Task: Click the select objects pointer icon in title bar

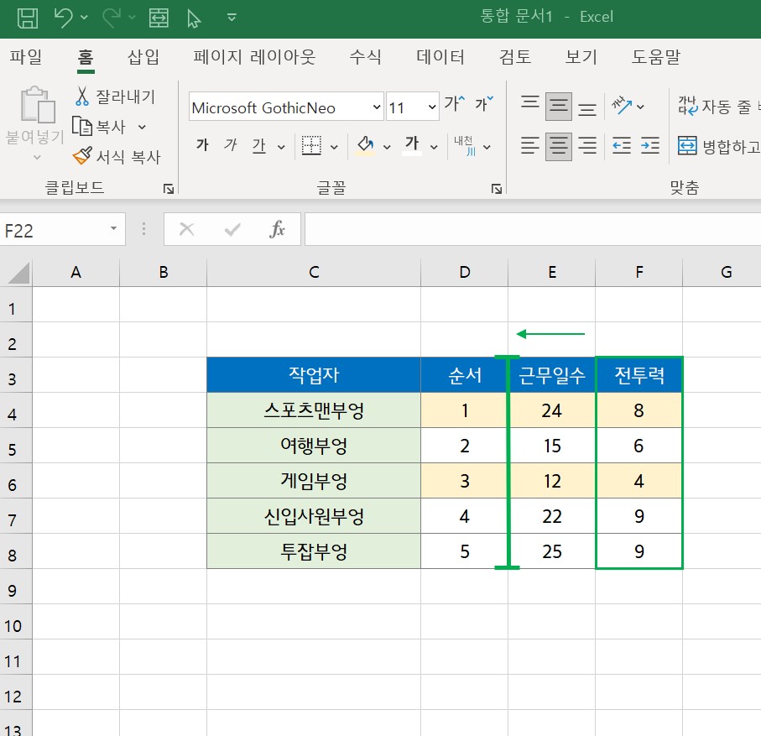Action: coord(194,18)
